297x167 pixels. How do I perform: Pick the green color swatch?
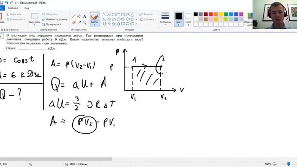[226, 14]
